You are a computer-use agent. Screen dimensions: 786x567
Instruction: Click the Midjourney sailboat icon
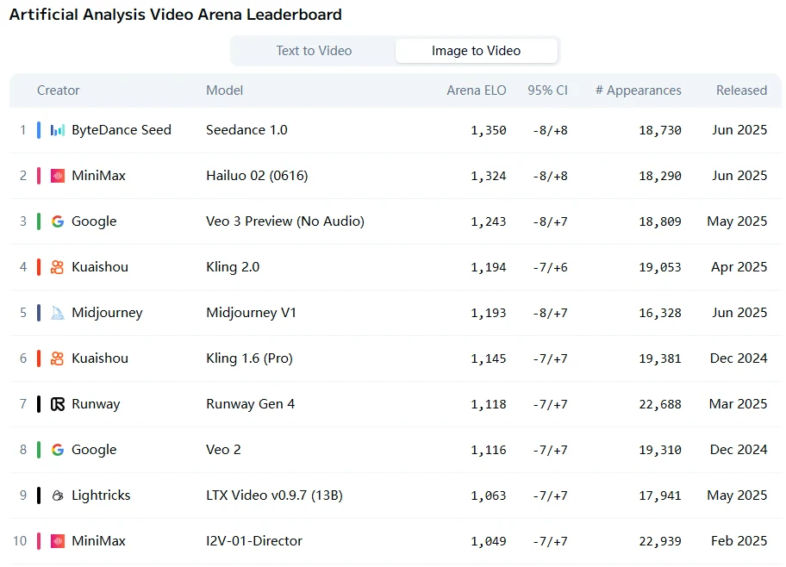[x=58, y=313]
